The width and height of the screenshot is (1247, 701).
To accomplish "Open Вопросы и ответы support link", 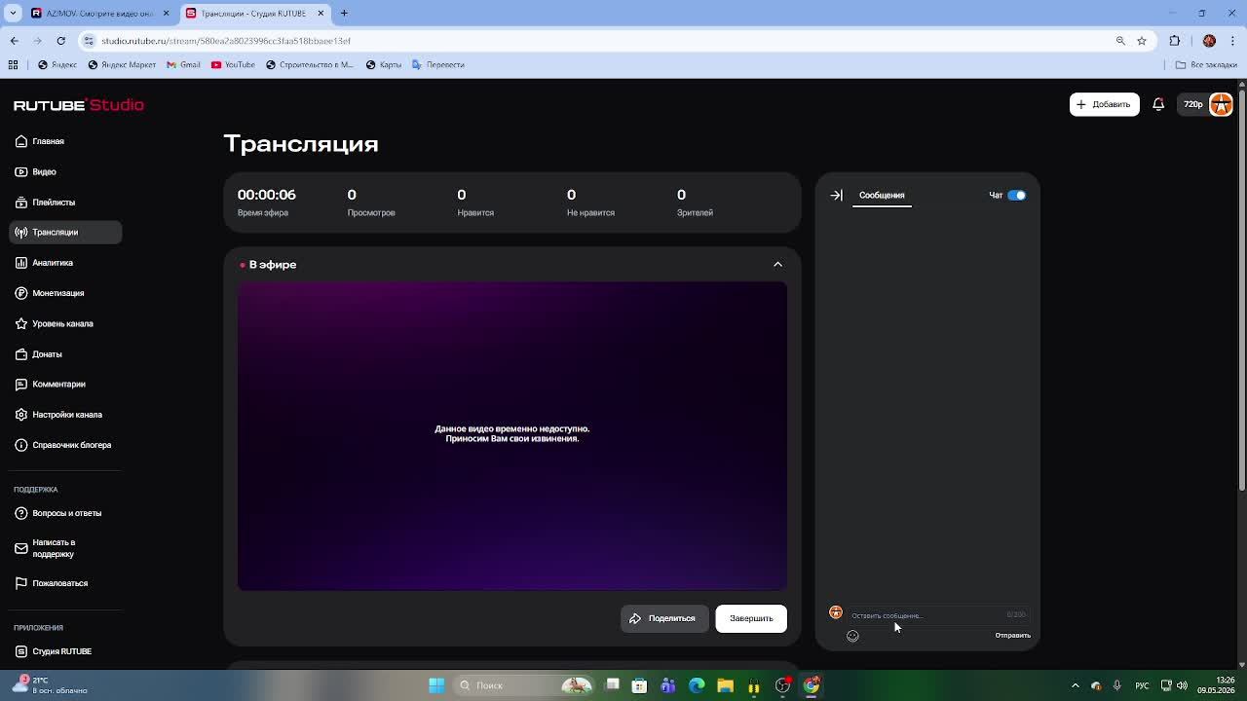I will (58, 513).
